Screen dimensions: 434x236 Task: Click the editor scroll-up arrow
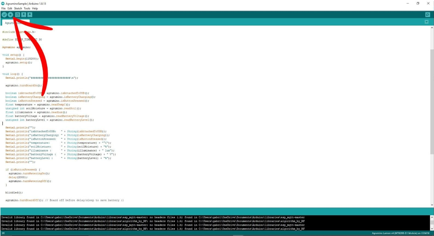coord(432,28)
